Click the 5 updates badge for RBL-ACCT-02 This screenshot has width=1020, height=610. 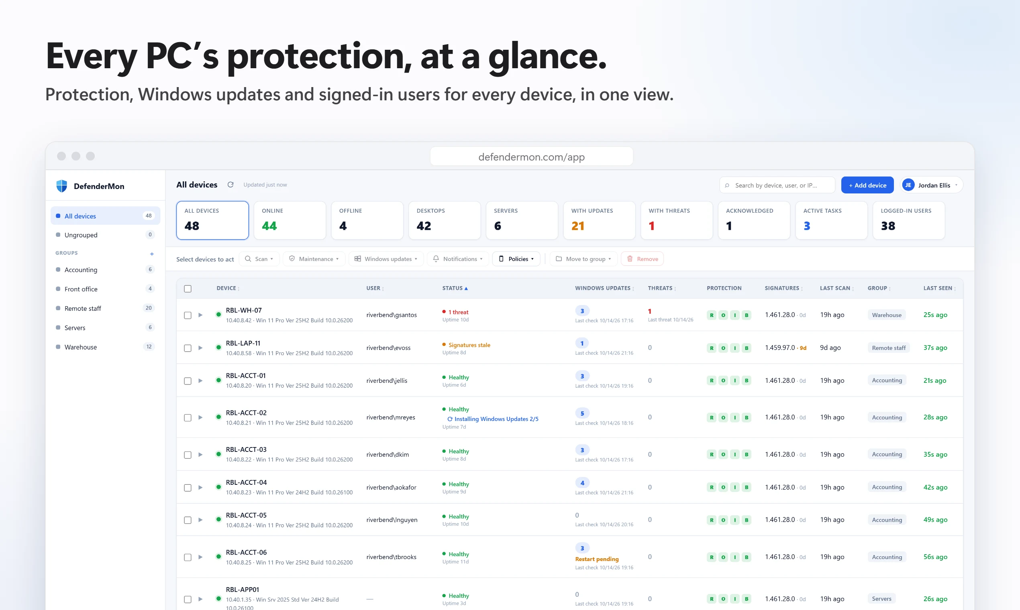point(582,413)
